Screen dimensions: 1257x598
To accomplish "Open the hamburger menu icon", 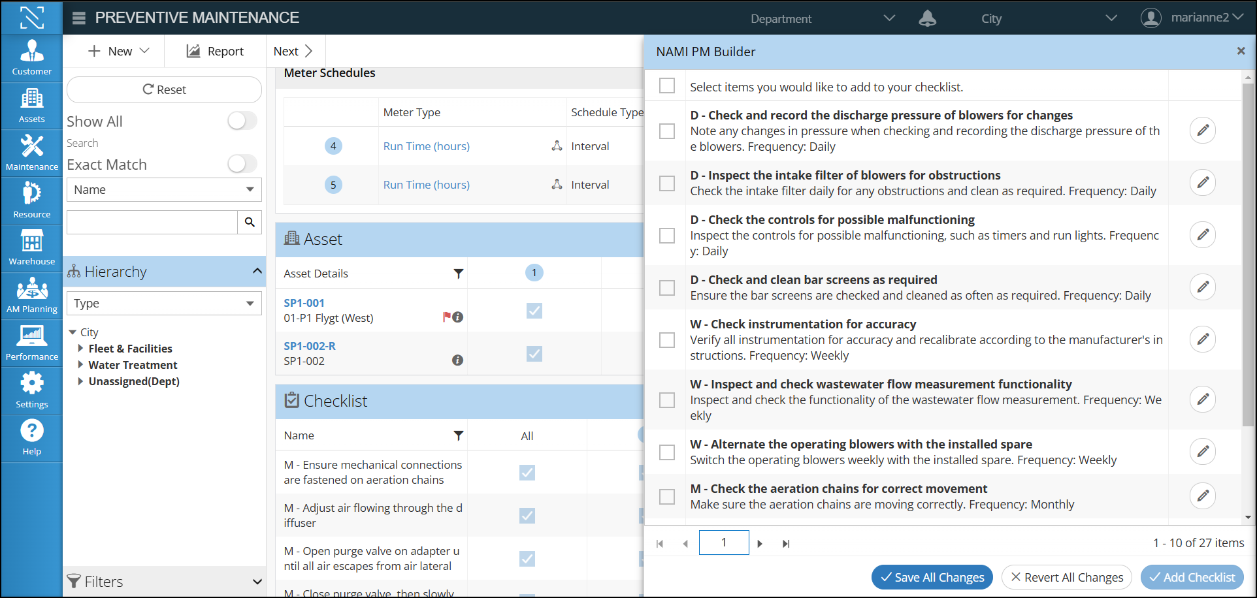I will coord(79,18).
